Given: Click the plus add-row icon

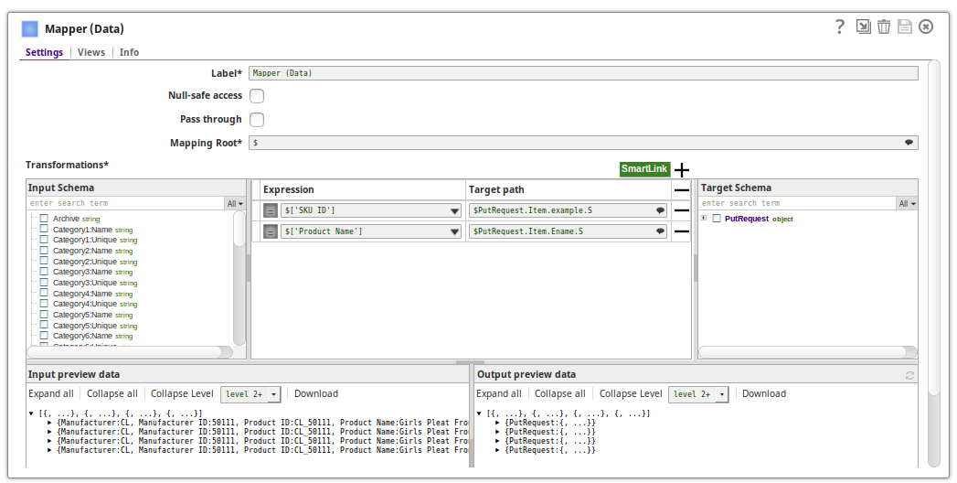Looking at the screenshot, I should pos(682,170).
